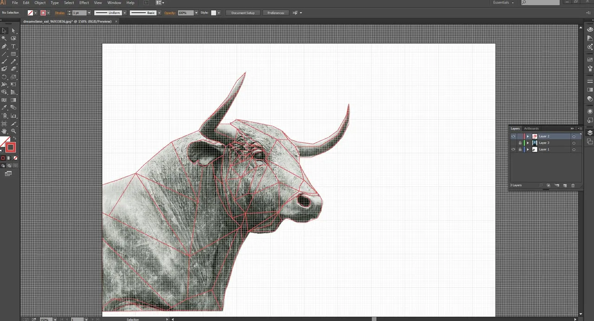Open the Uniform width profile dropdown

[124, 13]
